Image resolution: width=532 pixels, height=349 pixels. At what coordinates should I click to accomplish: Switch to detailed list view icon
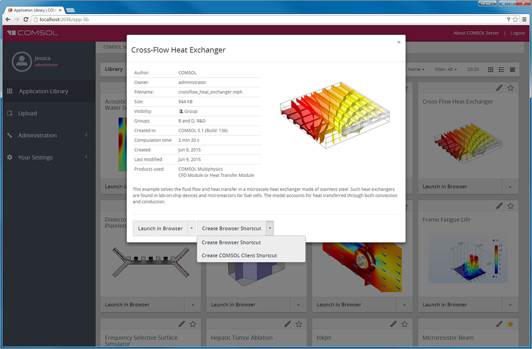pos(501,70)
